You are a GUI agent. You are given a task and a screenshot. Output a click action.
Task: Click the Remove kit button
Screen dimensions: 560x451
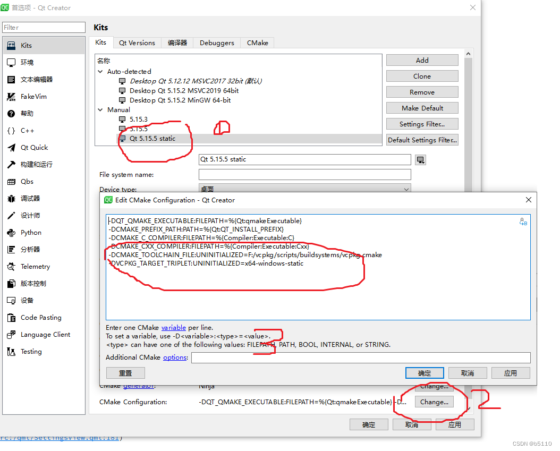[x=422, y=92]
